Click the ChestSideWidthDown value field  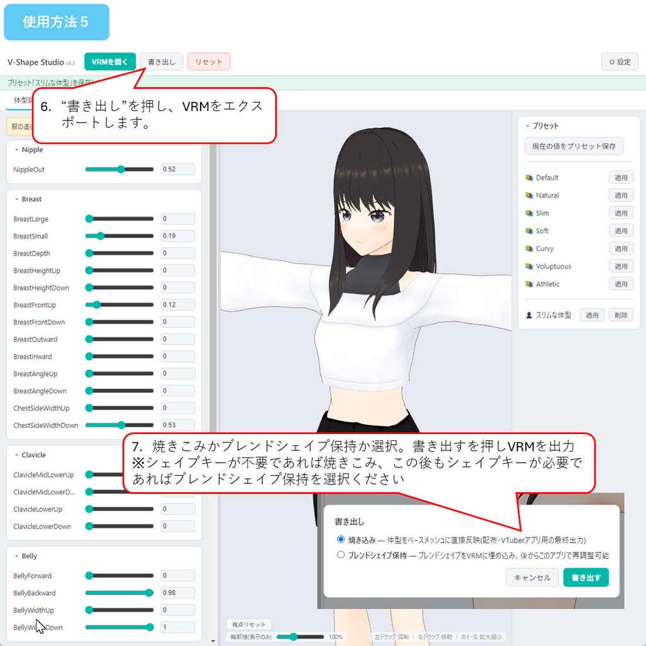(x=177, y=425)
